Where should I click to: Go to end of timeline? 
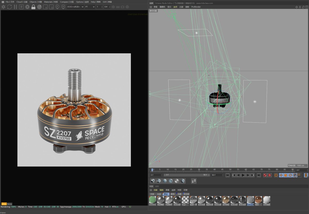259,175
